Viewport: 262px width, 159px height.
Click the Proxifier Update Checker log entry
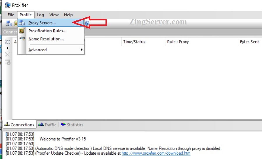pyautogui.click(x=98, y=153)
